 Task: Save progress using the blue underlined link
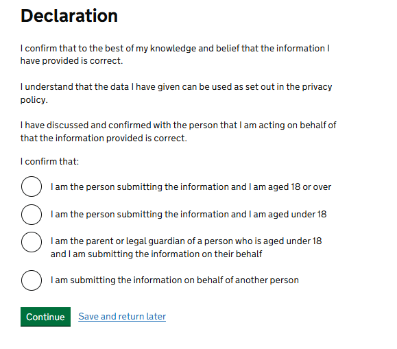click(122, 317)
